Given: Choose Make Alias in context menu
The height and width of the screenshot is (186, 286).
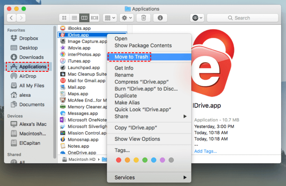Looking at the screenshot, I should point(149,103).
